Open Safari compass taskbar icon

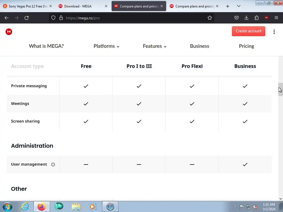110,206
